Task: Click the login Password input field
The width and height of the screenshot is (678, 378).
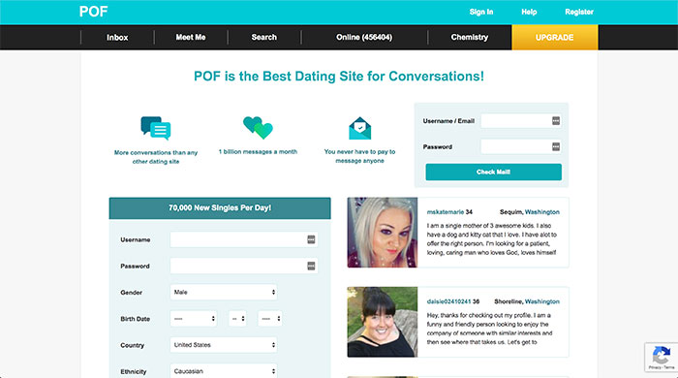Action: (521, 146)
